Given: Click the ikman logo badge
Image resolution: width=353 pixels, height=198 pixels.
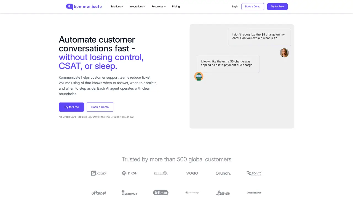Looking at the screenshot, I should point(161,193).
